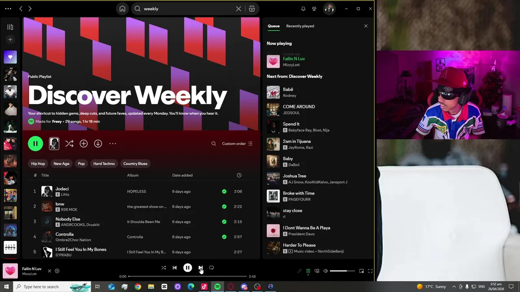The width and height of the screenshot is (520, 292).
Task: Select the New Age filter chip
Action: (61, 163)
